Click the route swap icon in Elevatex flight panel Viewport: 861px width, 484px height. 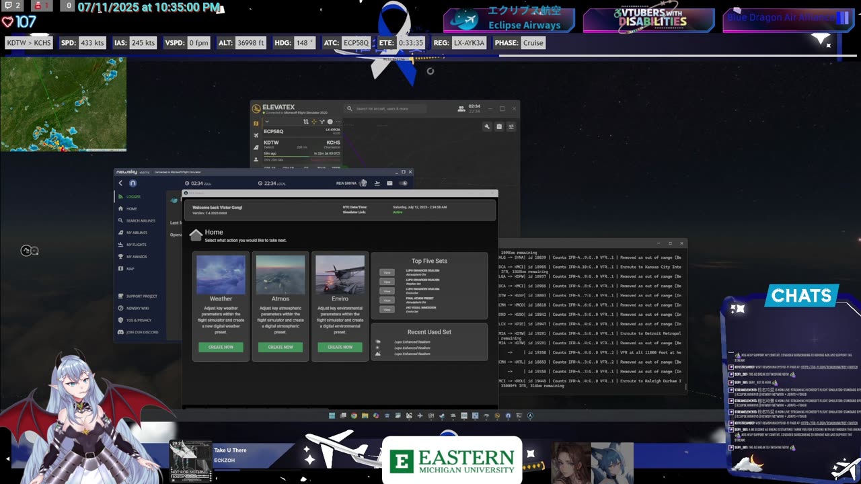(x=306, y=122)
